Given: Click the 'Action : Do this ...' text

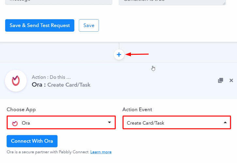Looking at the screenshot, I should [51, 77].
